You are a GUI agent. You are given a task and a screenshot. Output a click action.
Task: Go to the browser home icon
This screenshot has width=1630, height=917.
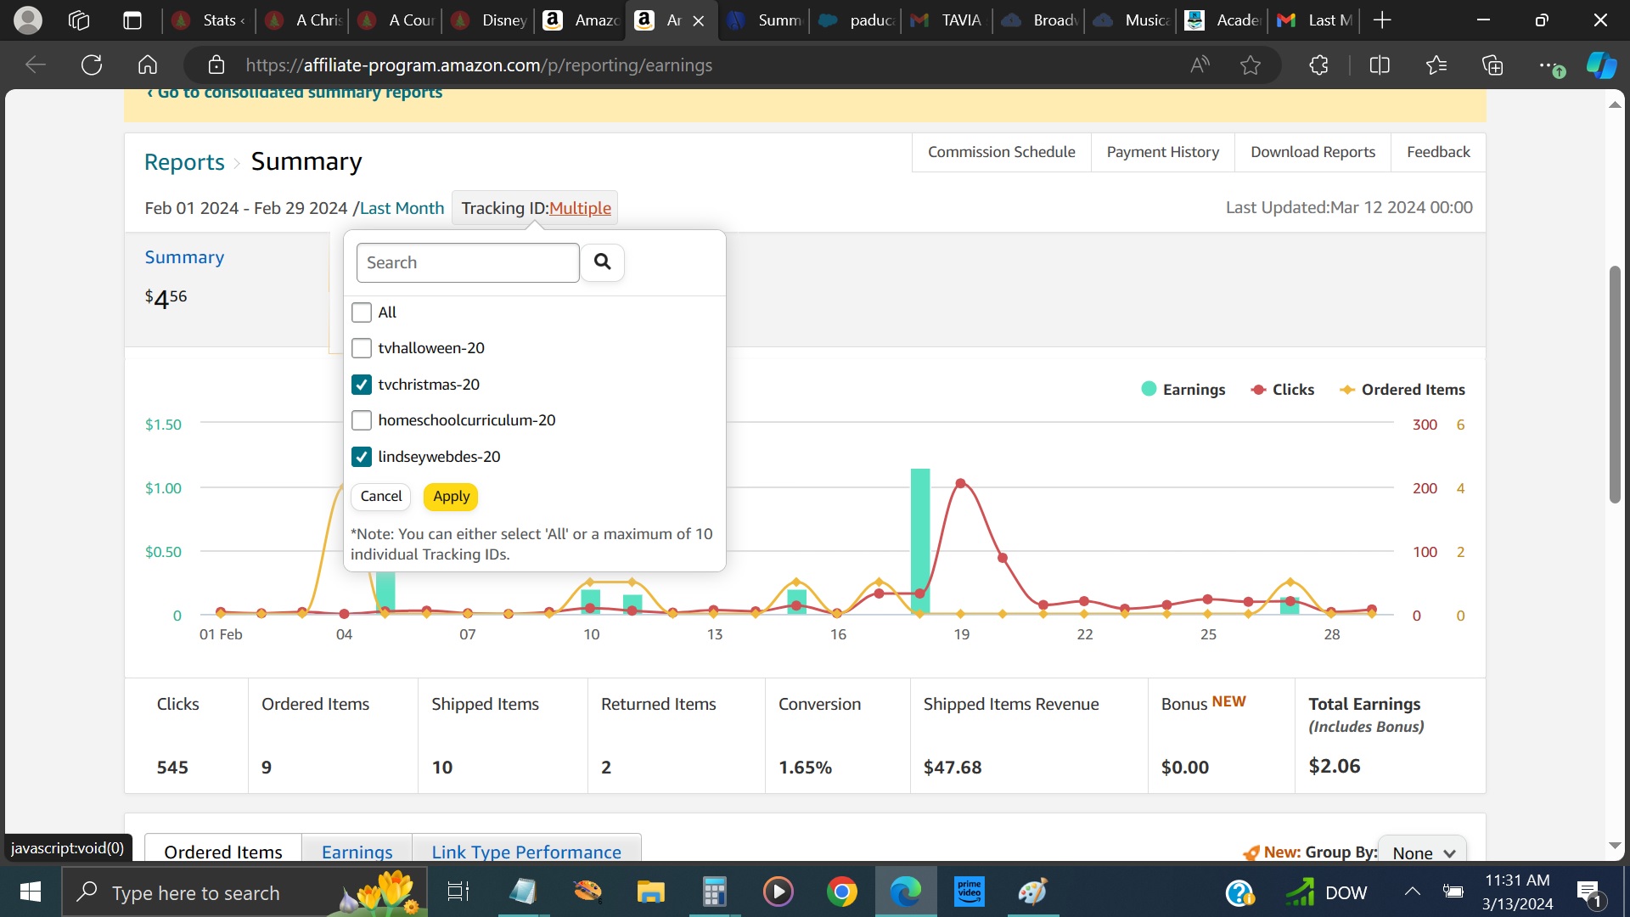click(148, 65)
